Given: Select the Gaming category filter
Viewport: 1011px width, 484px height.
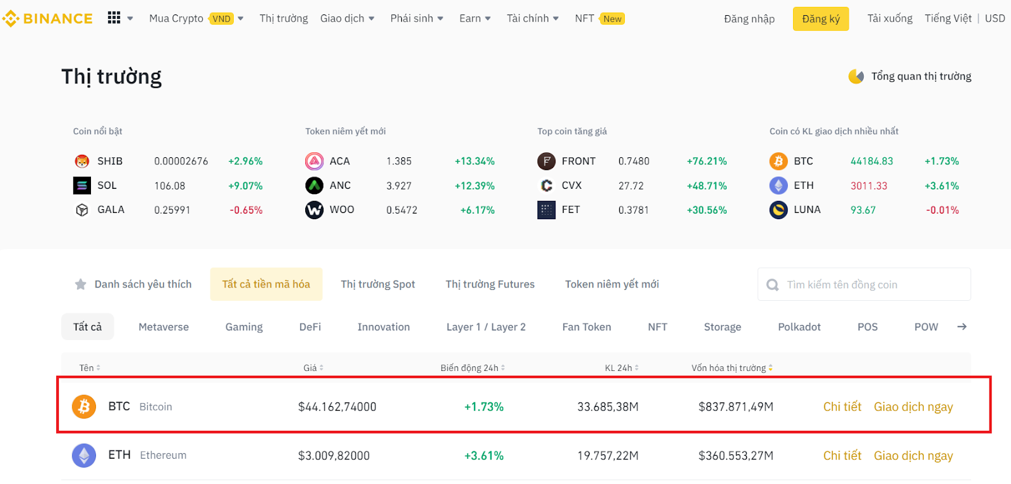Looking at the screenshot, I should point(244,327).
